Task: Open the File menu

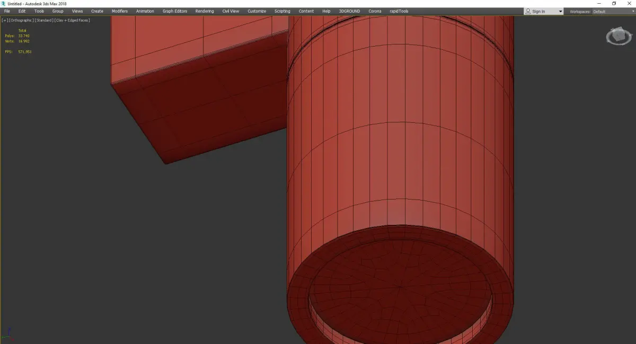Action: [7, 11]
